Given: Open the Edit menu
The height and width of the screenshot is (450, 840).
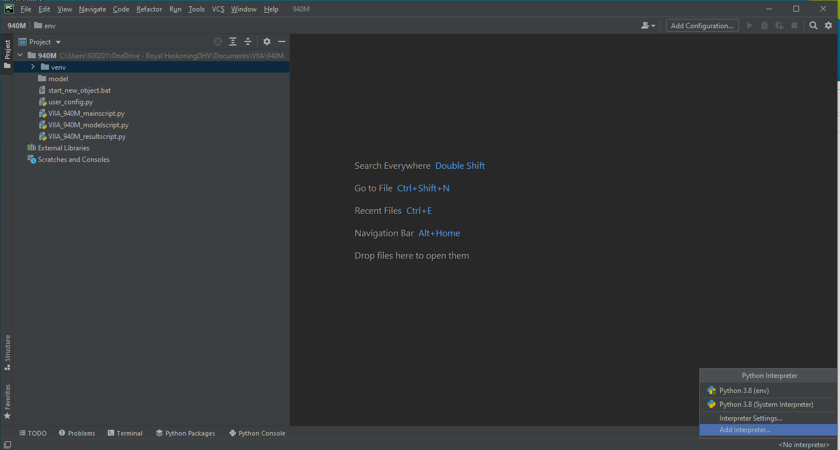Looking at the screenshot, I should 44,9.
